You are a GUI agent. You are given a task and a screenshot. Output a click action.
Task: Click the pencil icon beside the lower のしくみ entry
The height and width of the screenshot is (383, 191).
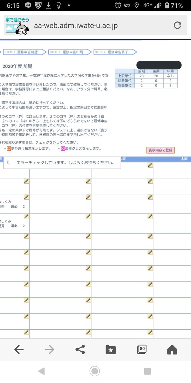(x=26, y=216)
